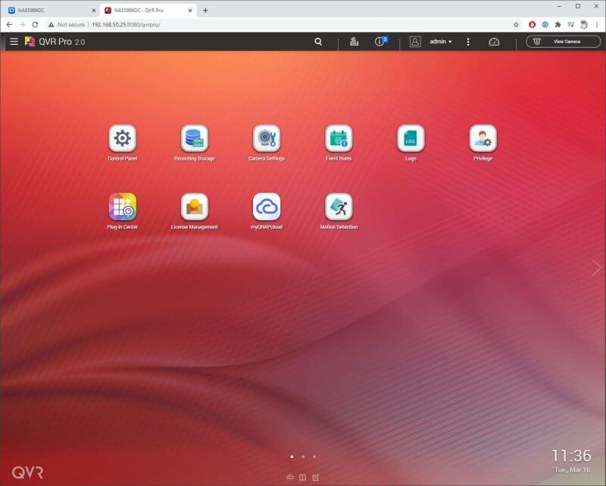The width and height of the screenshot is (606, 486).
Task: Click the cloud icon at bottom
Action: tap(290, 478)
